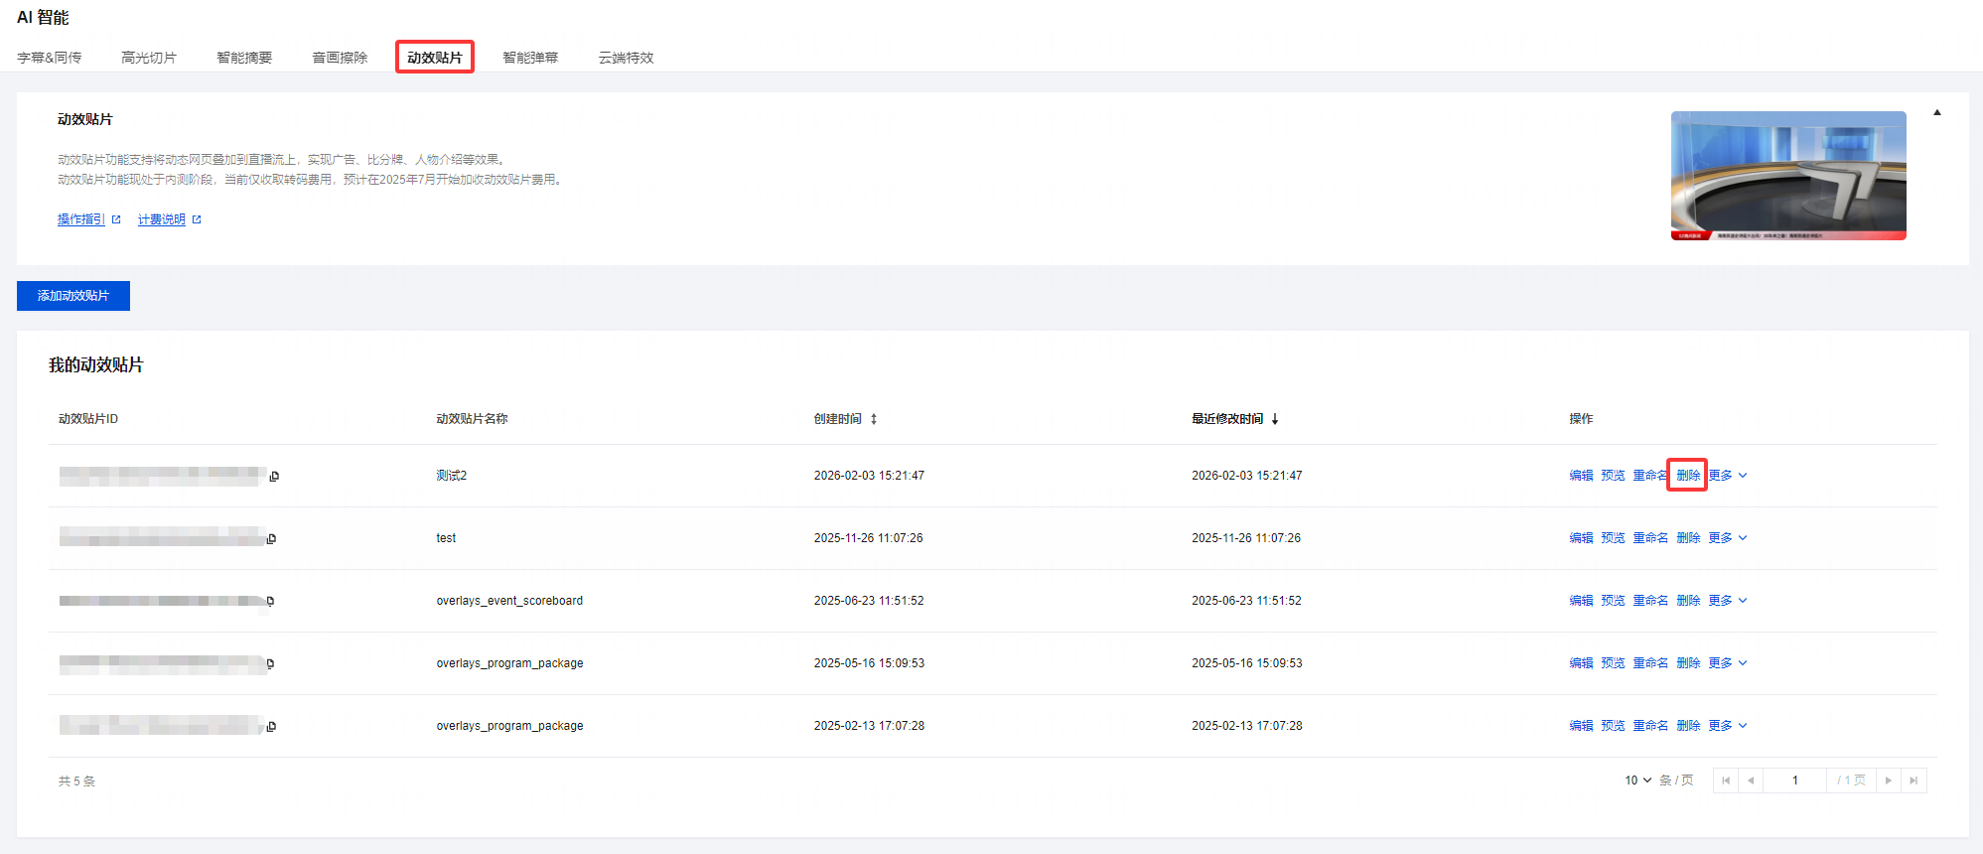Switch to the 高光切片 tab
The width and height of the screenshot is (1983, 854).
(149, 58)
